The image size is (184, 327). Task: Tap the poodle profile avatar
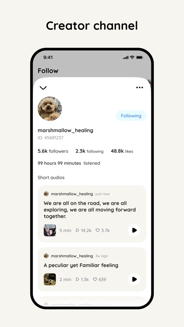50,109
